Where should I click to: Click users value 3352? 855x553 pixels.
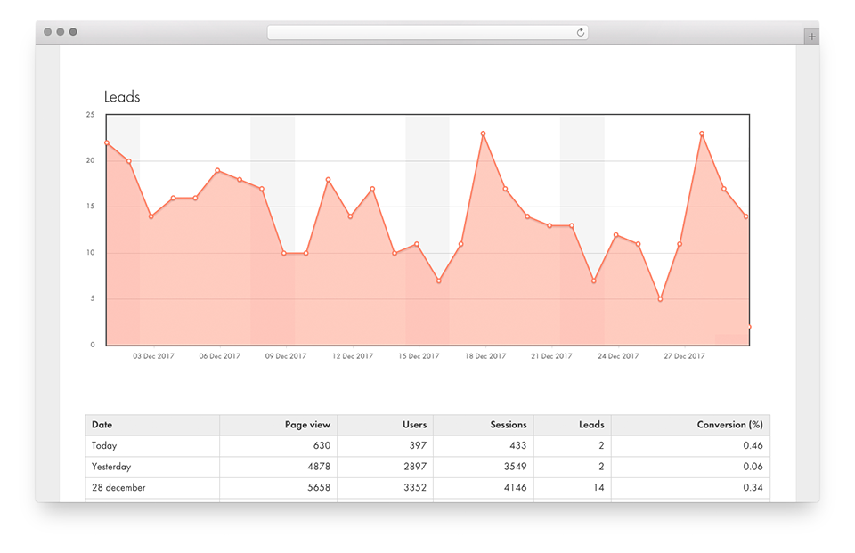415,487
